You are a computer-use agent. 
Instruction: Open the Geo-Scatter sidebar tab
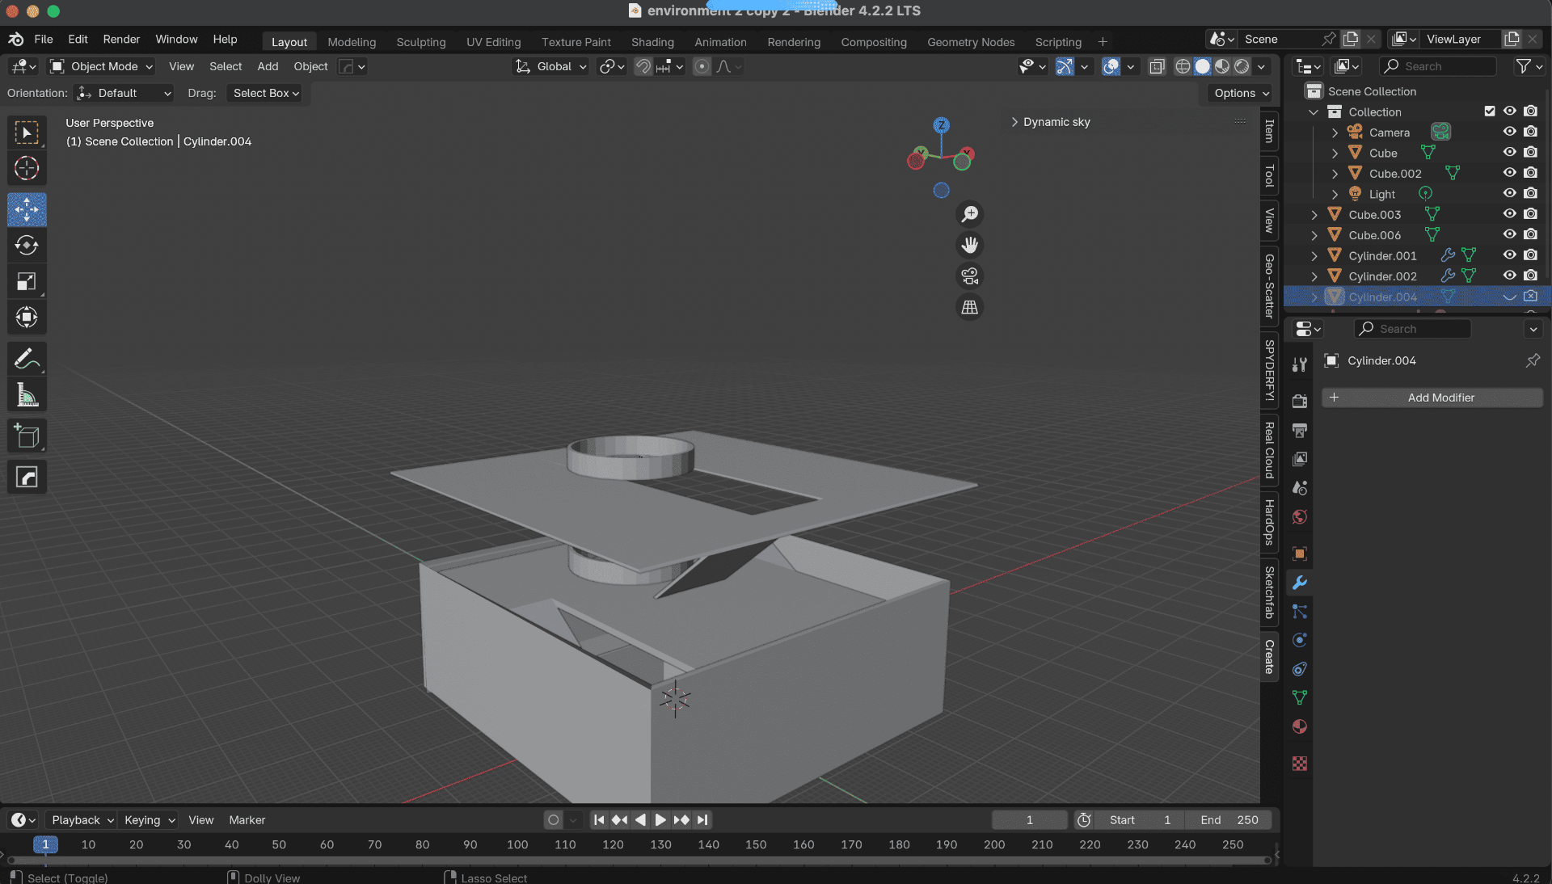tap(1269, 286)
